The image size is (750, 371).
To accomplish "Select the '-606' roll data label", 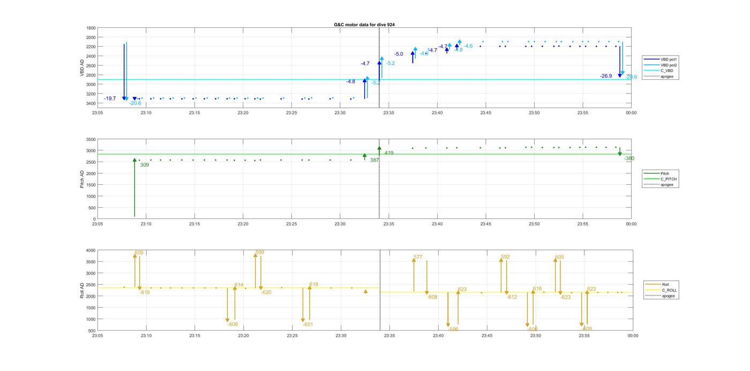I will click(x=232, y=324).
